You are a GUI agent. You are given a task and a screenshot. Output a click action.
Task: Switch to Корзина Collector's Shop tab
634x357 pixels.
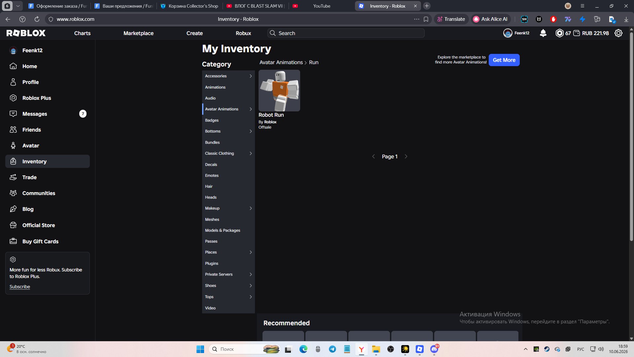point(190,6)
